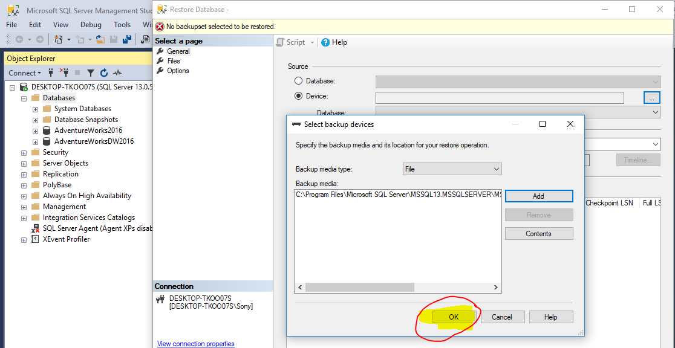Open the Debug menu
This screenshot has height=348, width=675.
pos(91,25)
